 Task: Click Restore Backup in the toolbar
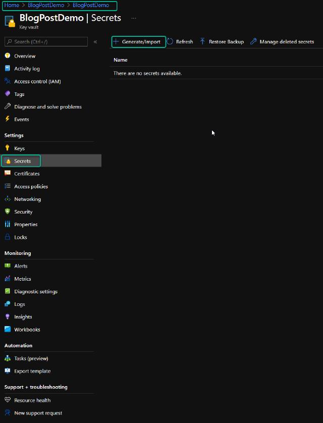(x=222, y=42)
